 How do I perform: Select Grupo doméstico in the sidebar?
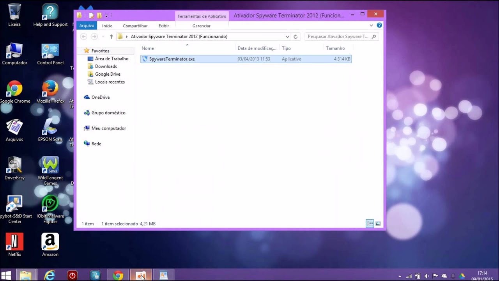104,113
